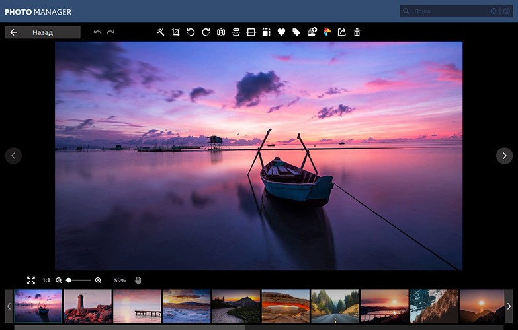Viewport: 518px width, 330px height.
Task: Select the bridge at sunset thumbnail
Action: coord(384,306)
